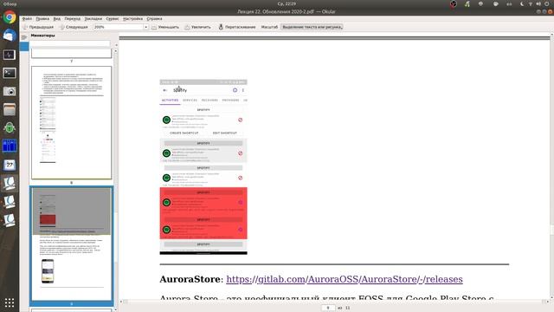Select the Масштаб zoom tool
The image size is (554, 312).
269,27
